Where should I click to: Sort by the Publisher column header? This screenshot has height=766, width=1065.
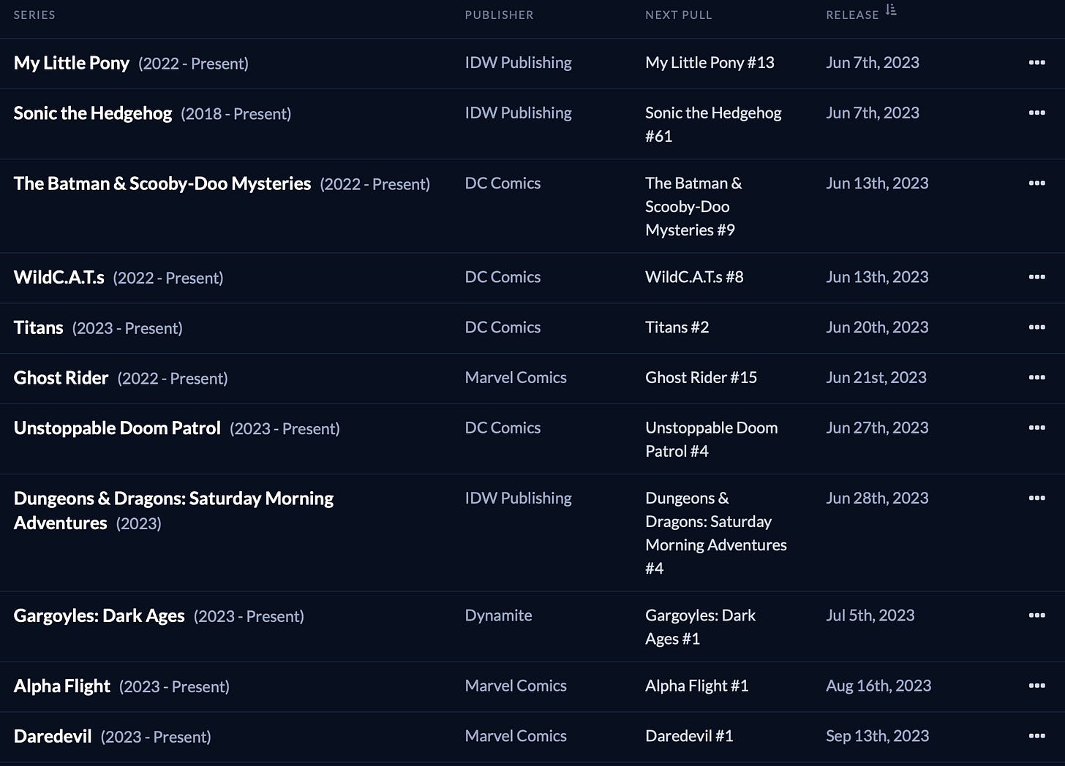(499, 15)
